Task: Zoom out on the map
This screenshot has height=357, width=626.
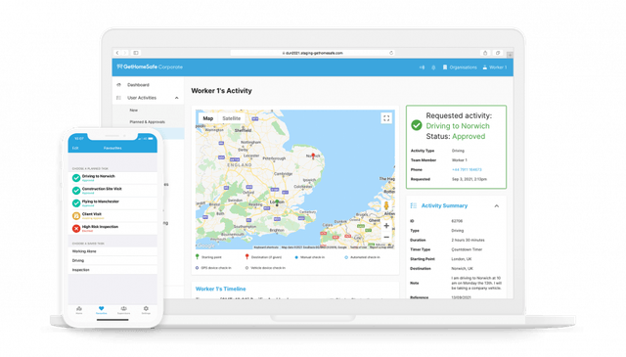Action: (x=386, y=238)
